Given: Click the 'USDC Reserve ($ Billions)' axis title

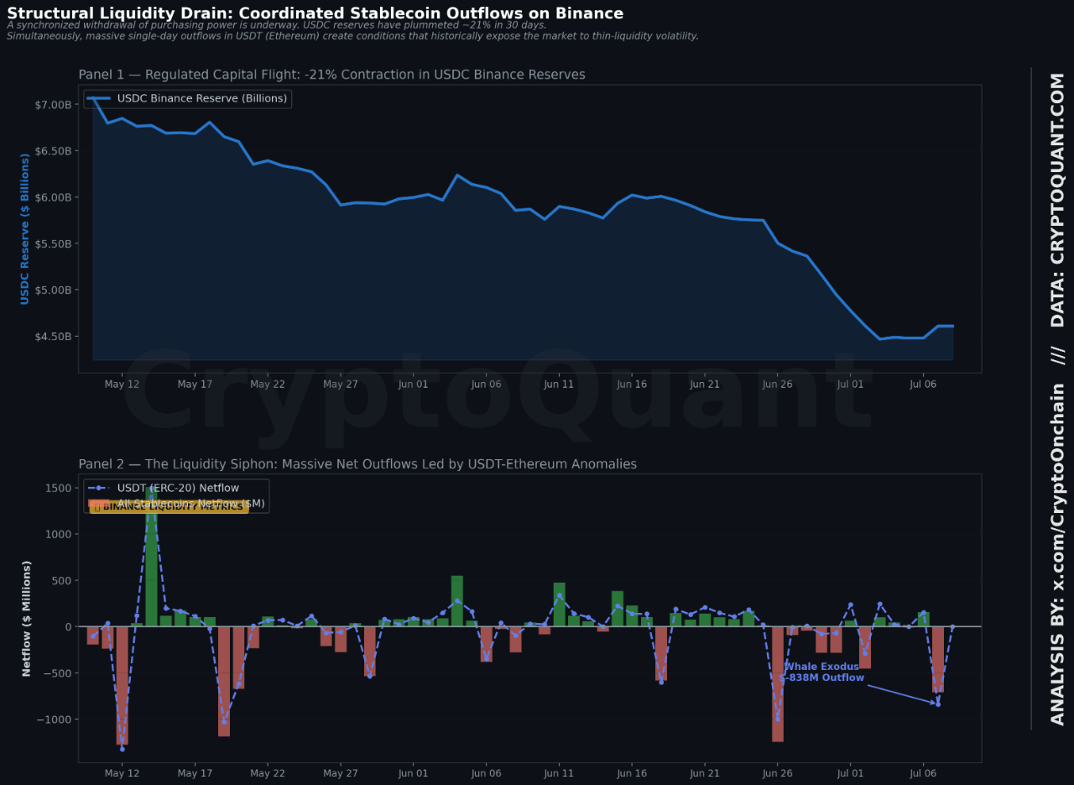Looking at the screenshot, I should 24,228.
